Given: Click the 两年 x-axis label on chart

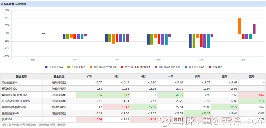Looking at the screenshot, I should coord(159,60).
